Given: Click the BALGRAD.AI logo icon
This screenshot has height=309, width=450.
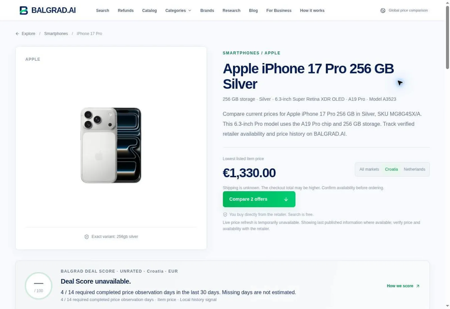Looking at the screenshot, I should tap(24, 10).
